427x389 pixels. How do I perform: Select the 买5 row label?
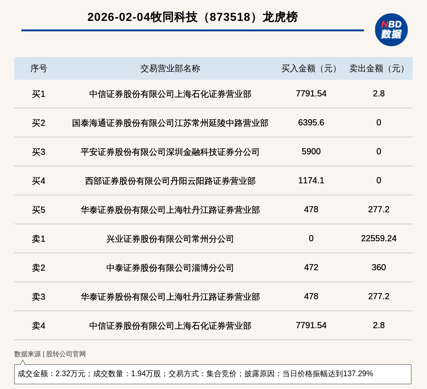[x=38, y=210]
